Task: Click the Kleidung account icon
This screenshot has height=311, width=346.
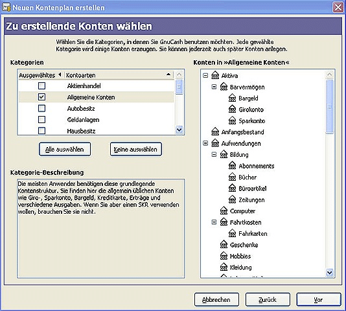Action: coord(224,268)
